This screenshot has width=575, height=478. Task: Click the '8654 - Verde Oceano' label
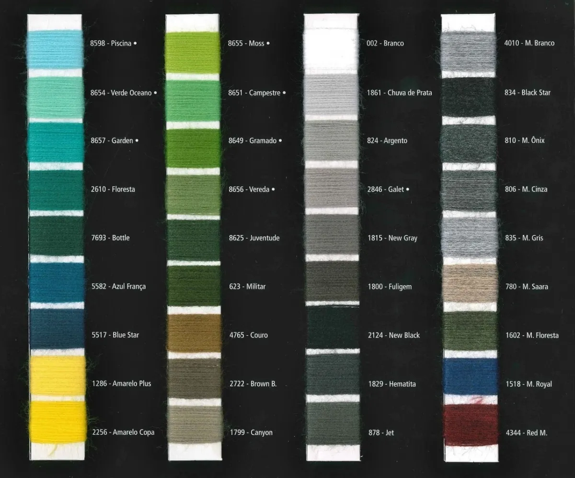coord(121,93)
